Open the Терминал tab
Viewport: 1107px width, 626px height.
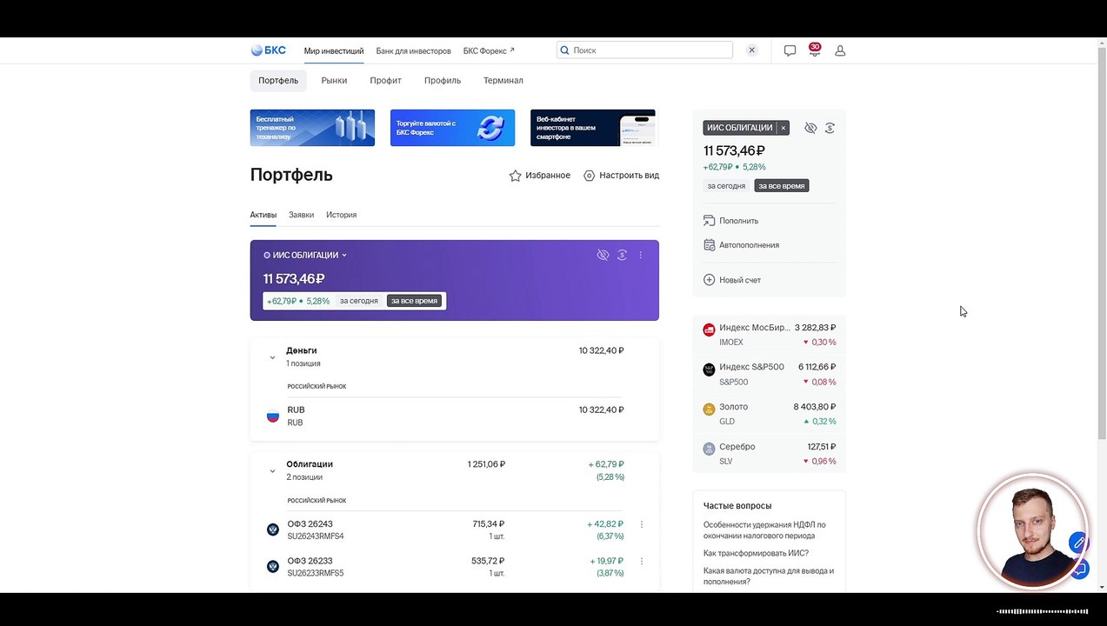pyautogui.click(x=503, y=81)
